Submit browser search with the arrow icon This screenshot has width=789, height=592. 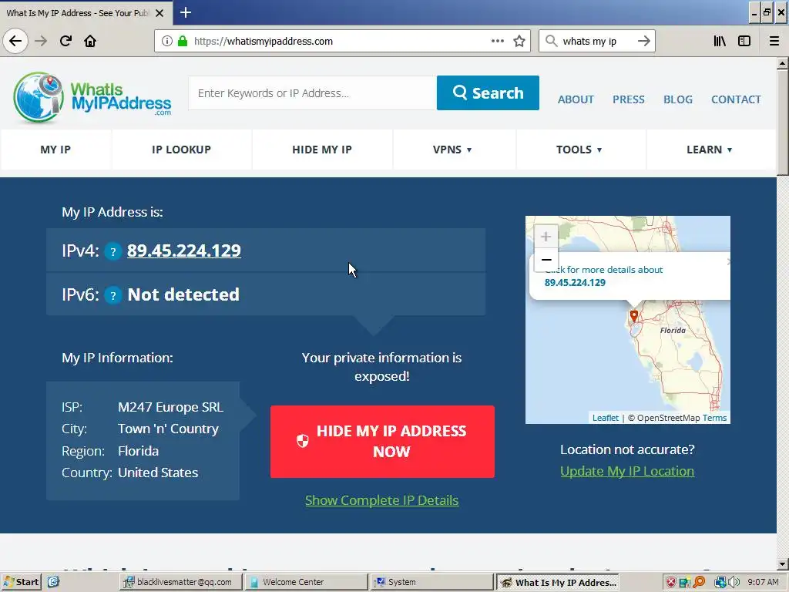[643, 41]
